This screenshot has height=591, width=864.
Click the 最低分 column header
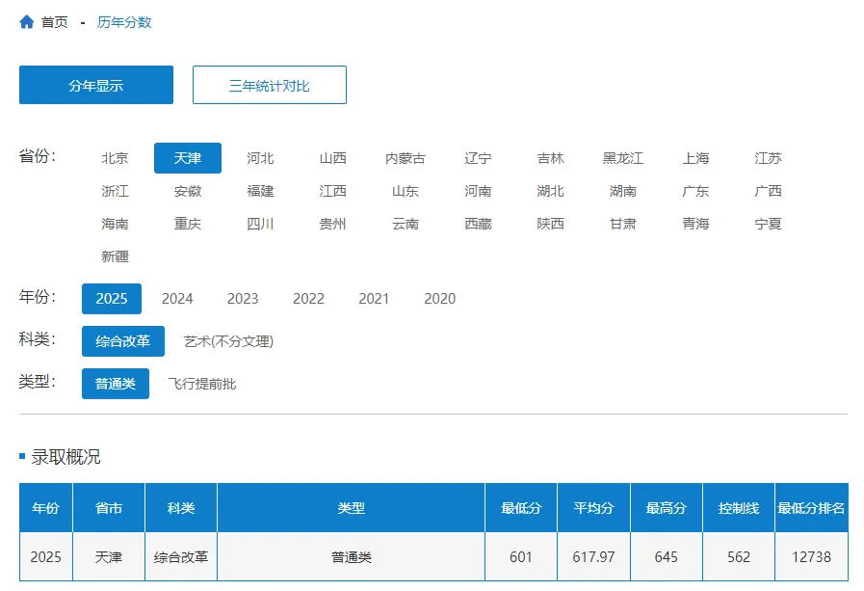[521, 508]
